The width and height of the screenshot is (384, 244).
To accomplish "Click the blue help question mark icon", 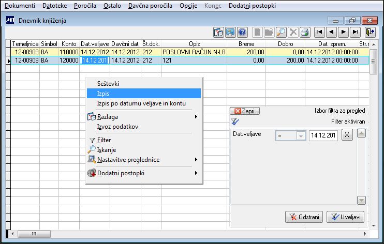I will 242,32.
